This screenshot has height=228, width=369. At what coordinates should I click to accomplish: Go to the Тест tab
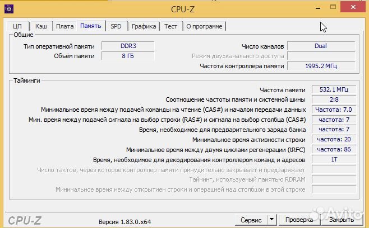coord(171,26)
